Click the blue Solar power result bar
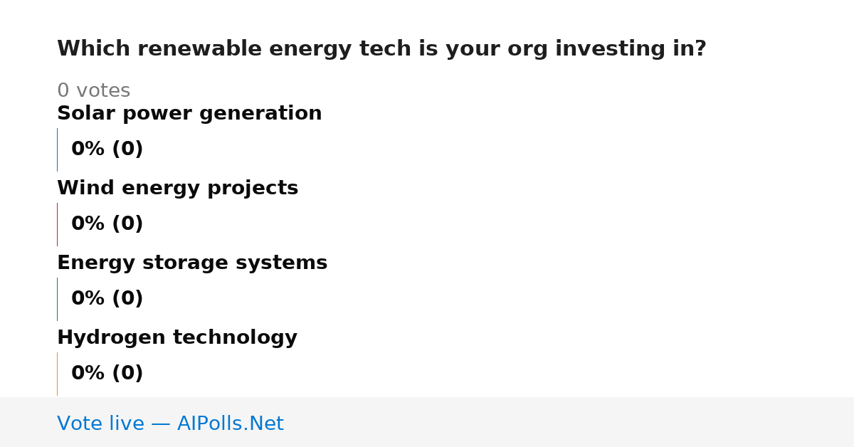The height and width of the screenshot is (447, 854). 57,149
